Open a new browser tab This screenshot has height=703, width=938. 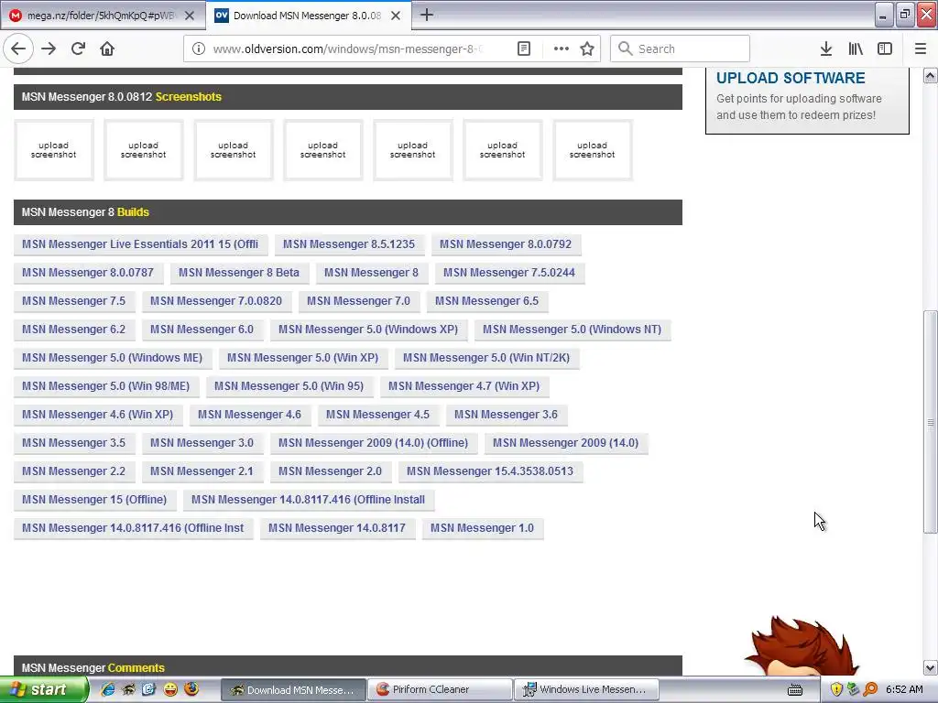point(427,15)
